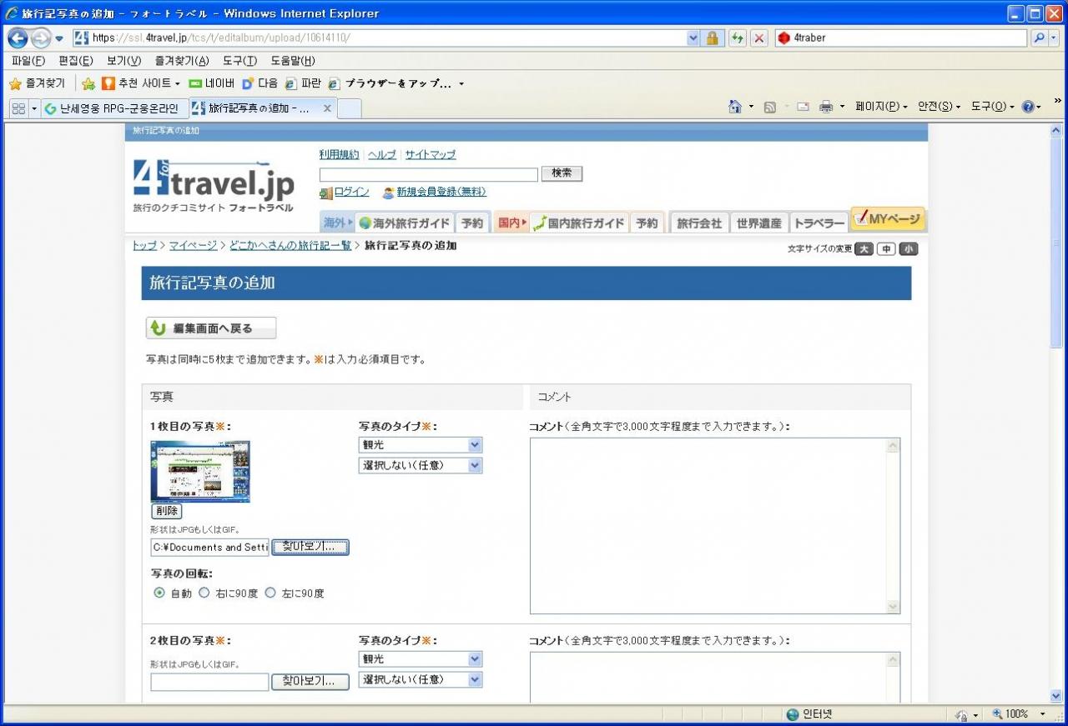Switch to the 난세영웅 RPG tab
Viewport: 1068px width, 726px height.
pos(114,108)
